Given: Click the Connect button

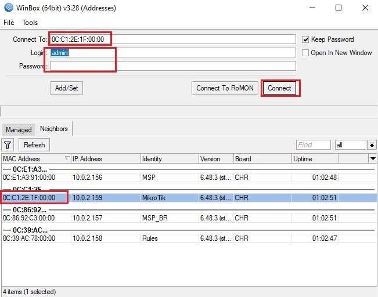Looking at the screenshot, I should click(x=279, y=88).
